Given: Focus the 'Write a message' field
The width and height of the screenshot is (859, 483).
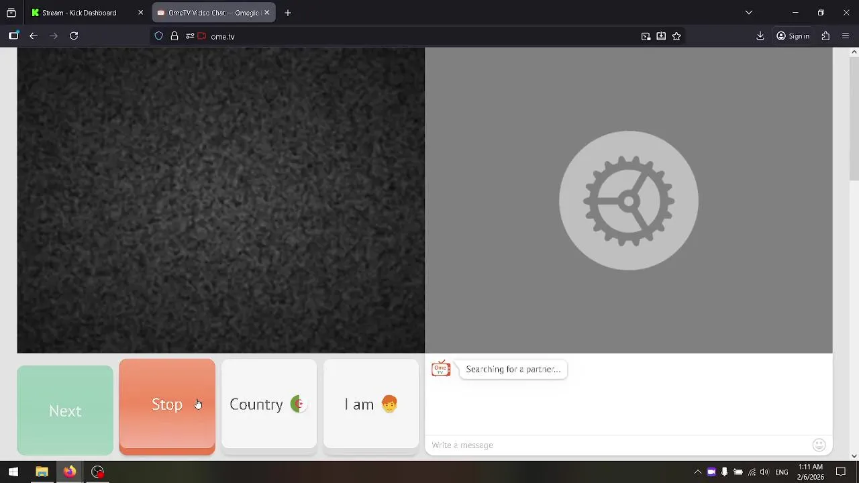Looking at the screenshot, I should pos(617,445).
